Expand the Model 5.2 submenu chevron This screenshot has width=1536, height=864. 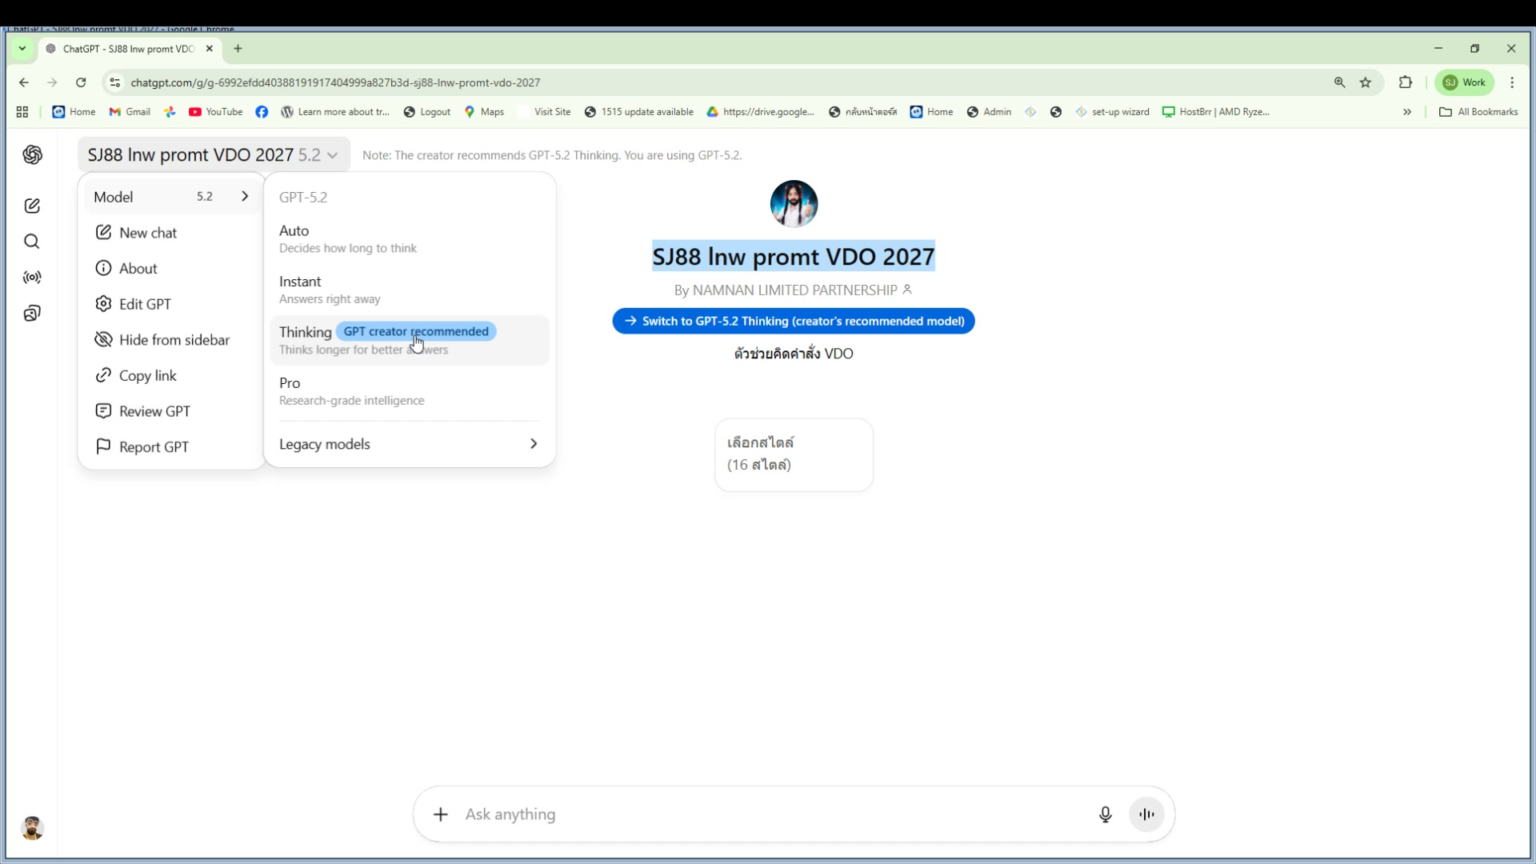pos(245,196)
